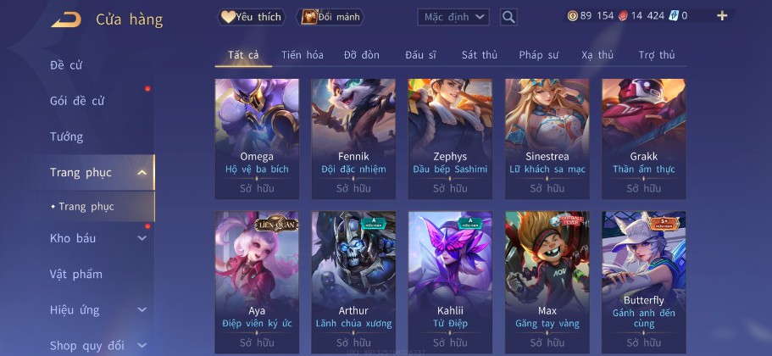Tap the red ruby currency icon

tap(623, 16)
